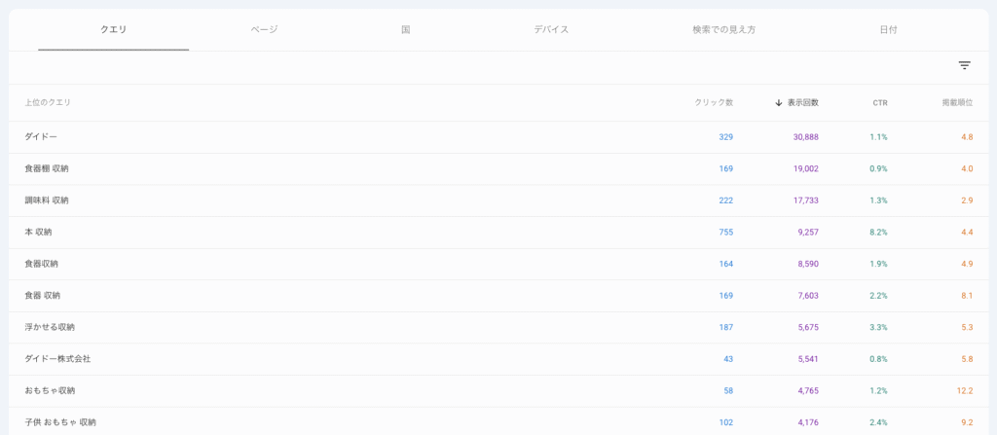This screenshot has height=435, width=997.
Task: Switch to the ページ tab
Action: pos(264,30)
